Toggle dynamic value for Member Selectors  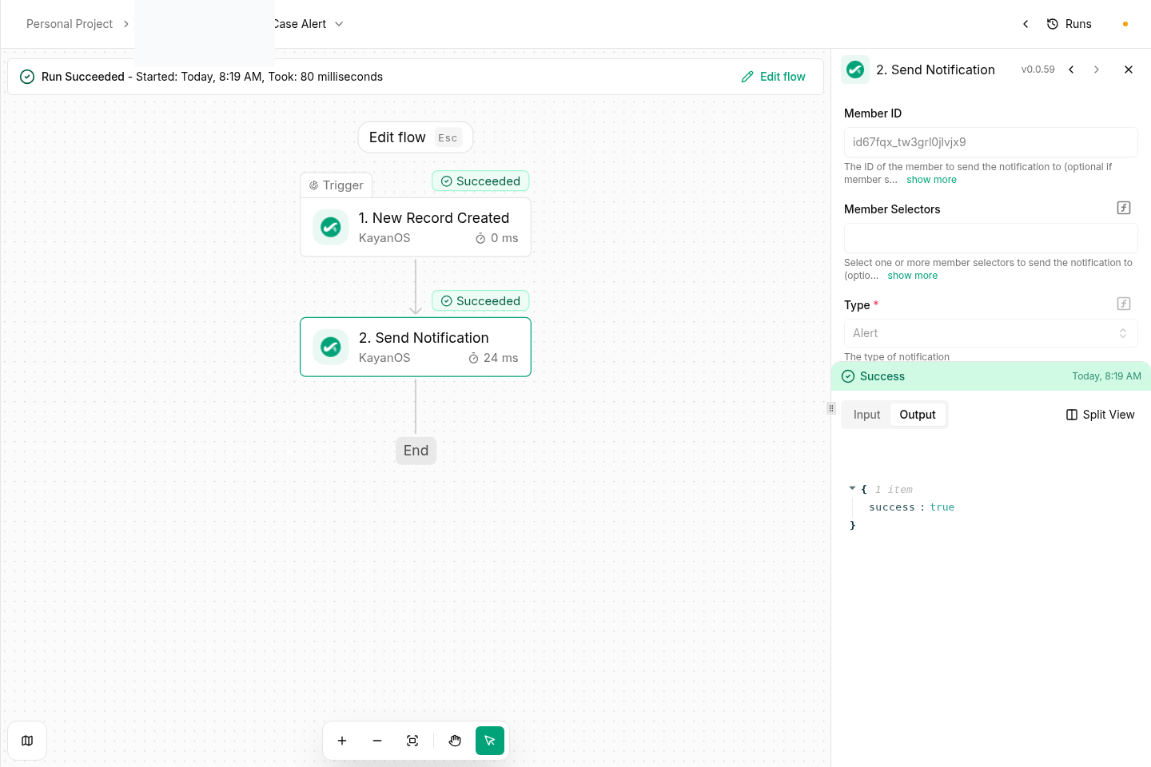(1124, 208)
